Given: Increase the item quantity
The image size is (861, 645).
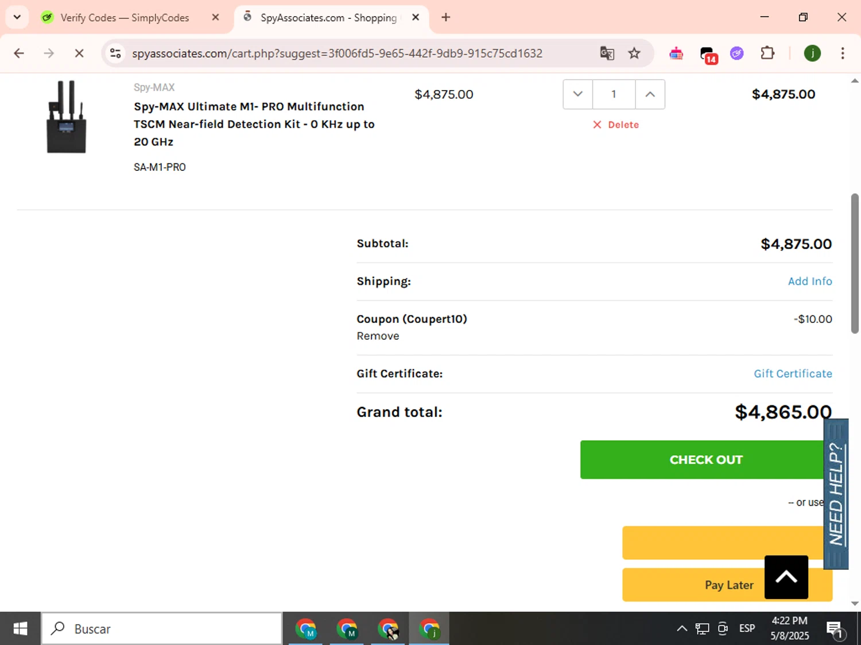Looking at the screenshot, I should click(x=650, y=94).
